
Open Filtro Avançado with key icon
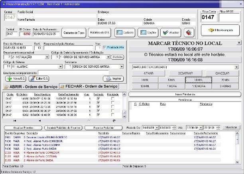(x=220, y=30)
